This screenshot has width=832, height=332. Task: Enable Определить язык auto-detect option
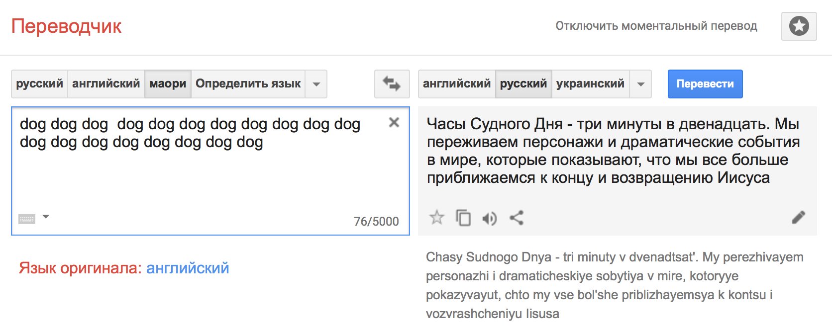248,83
